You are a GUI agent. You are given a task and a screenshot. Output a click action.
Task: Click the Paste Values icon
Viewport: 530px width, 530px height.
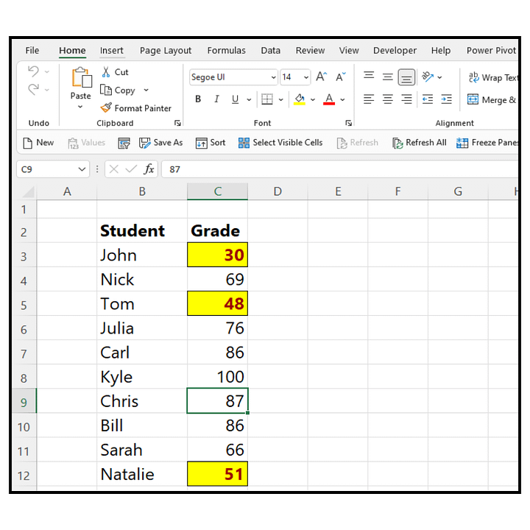click(87, 143)
